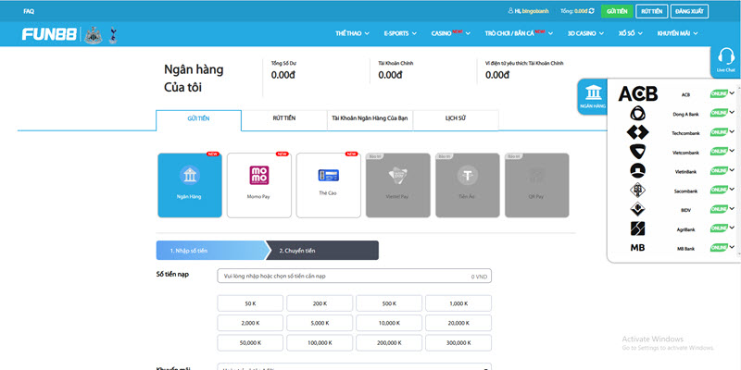Click username bingobanh in header
This screenshot has height=370, width=741.
(x=535, y=11)
